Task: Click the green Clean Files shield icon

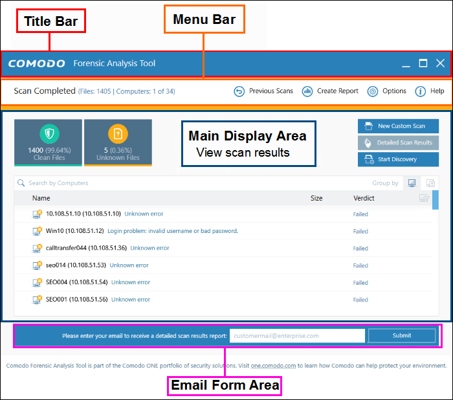Action: pos(49,134)
